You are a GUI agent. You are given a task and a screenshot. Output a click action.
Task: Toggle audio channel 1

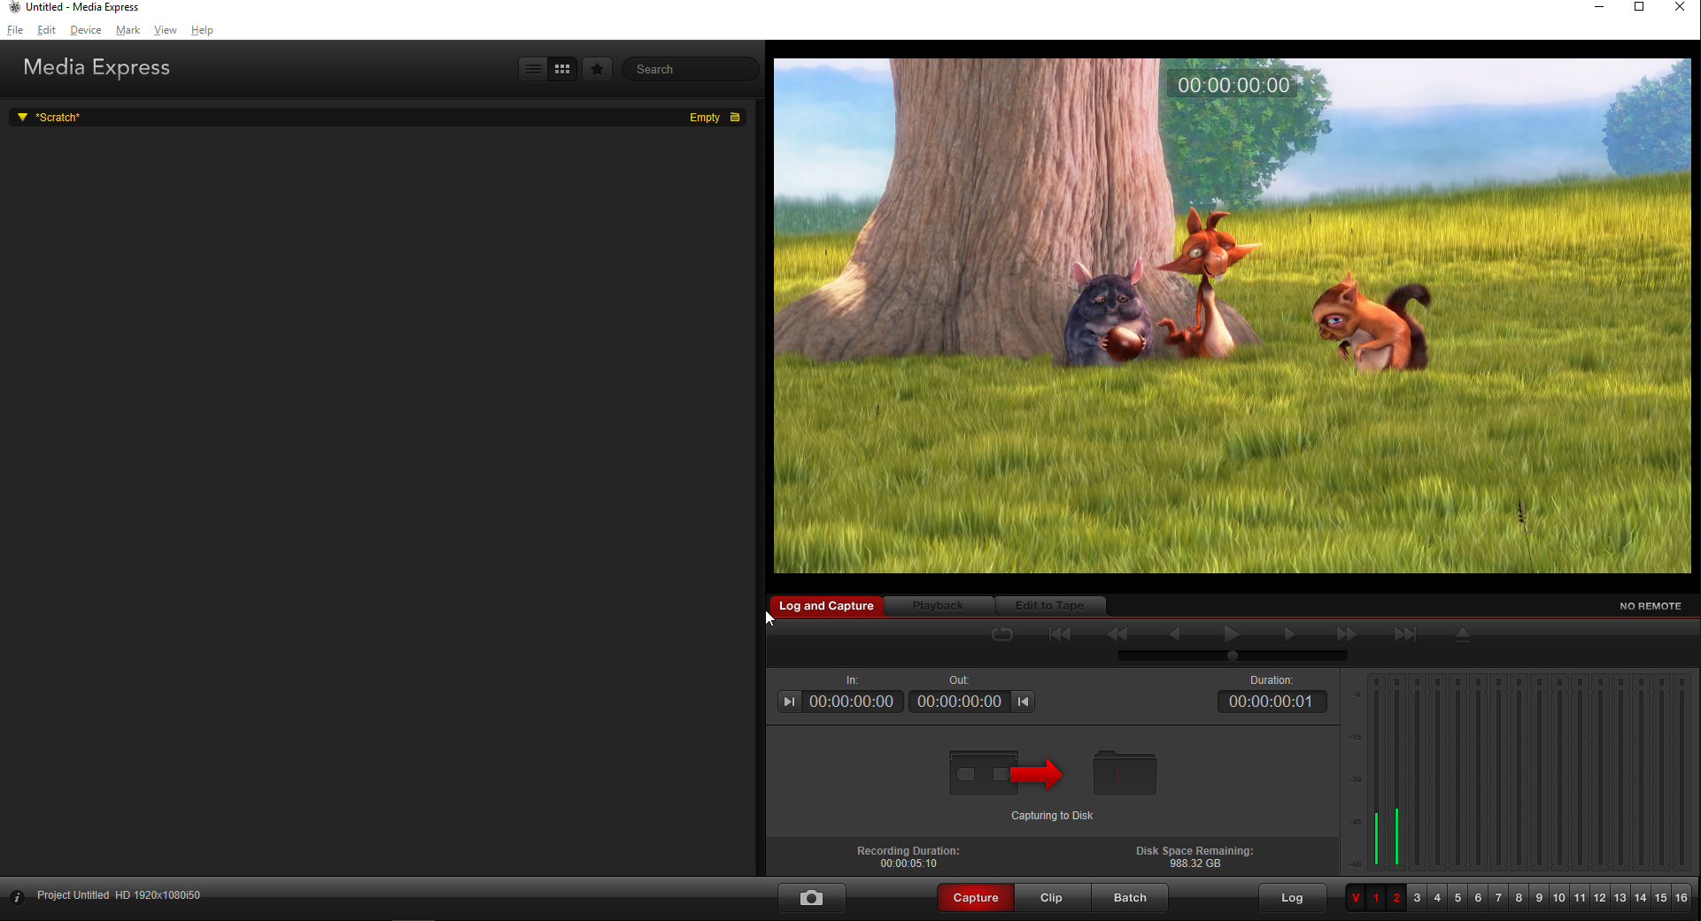[x=1376, y=898]
